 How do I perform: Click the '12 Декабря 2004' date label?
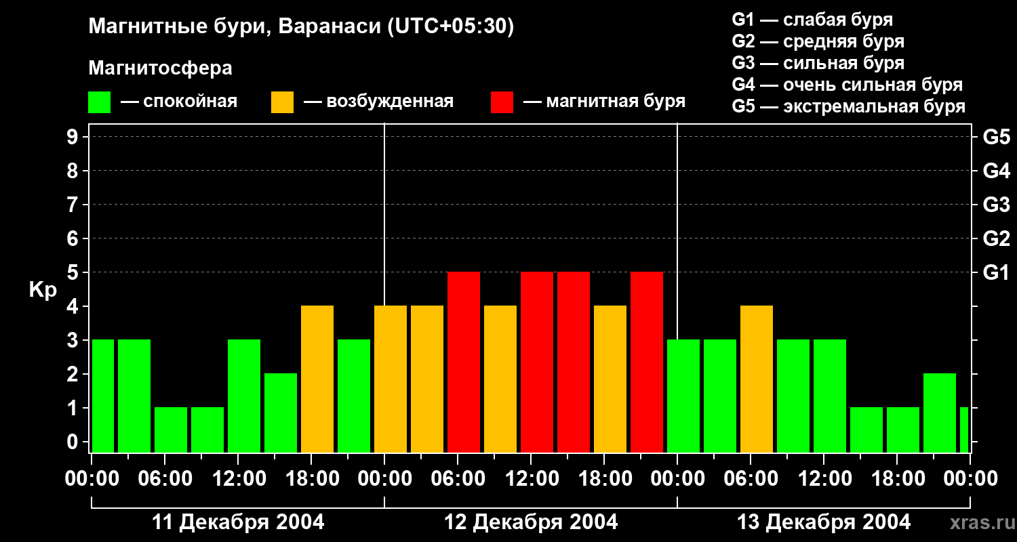click(531, 522)
